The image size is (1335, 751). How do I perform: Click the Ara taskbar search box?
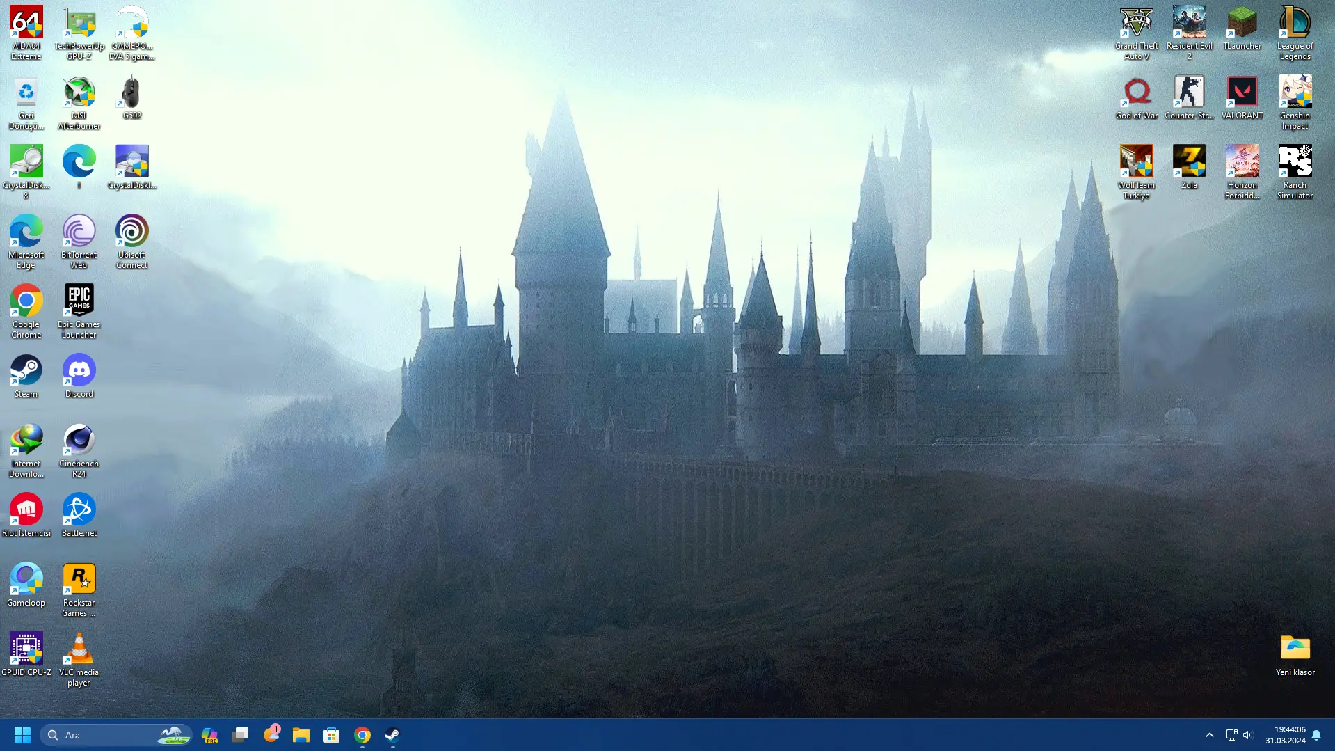[116, 735]
